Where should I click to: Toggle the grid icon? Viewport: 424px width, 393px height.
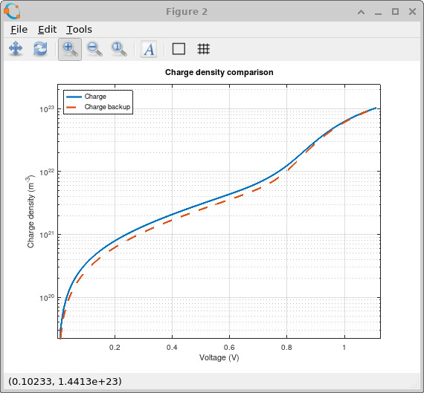203,49
